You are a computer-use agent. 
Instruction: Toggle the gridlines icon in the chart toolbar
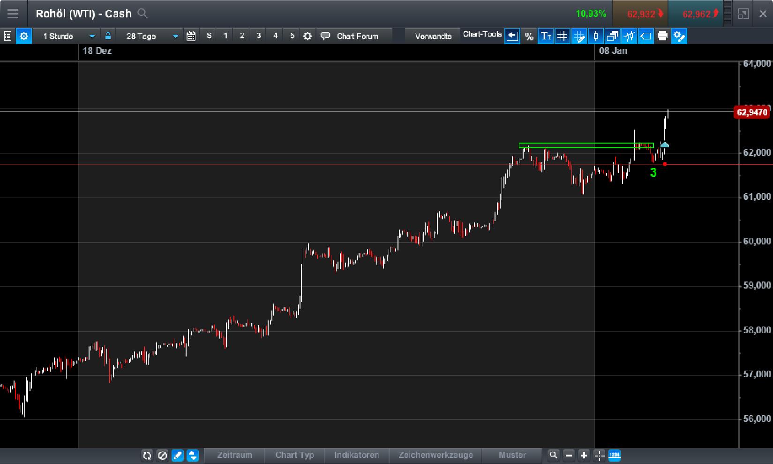coord(562,36)
